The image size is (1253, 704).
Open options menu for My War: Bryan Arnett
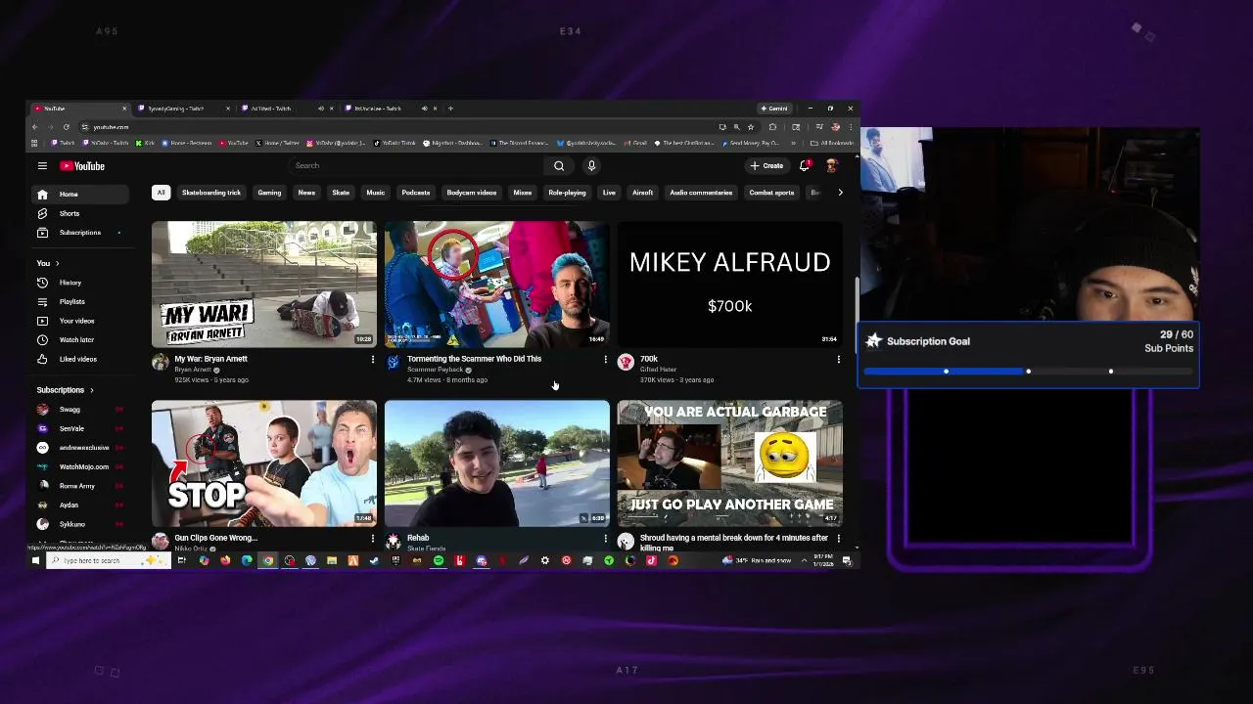click(x=372, y=360)
